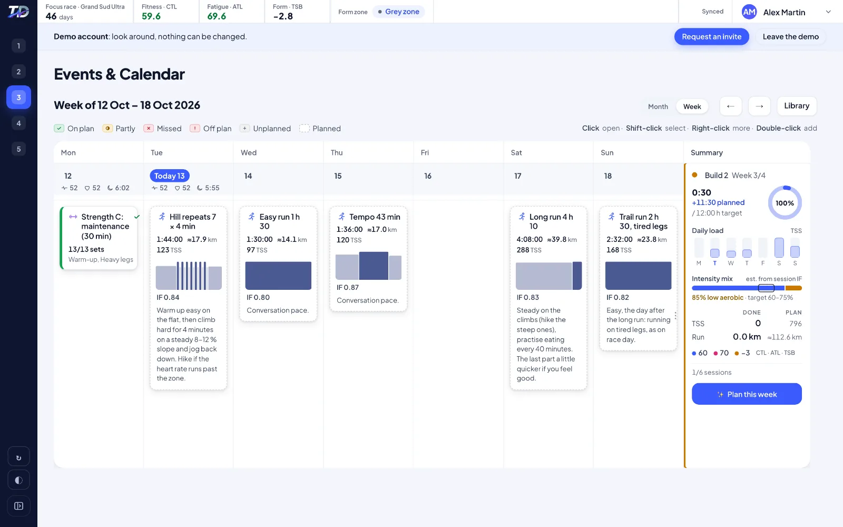
Task: Click '+11:30 planned' text
Action: click(718, 202)
